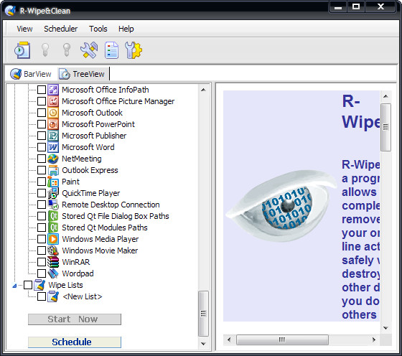Image resolution: width=402 pixels, height=356 pixels.
Task: Click info panel scroll down arrow
Action: click(386, 328)
